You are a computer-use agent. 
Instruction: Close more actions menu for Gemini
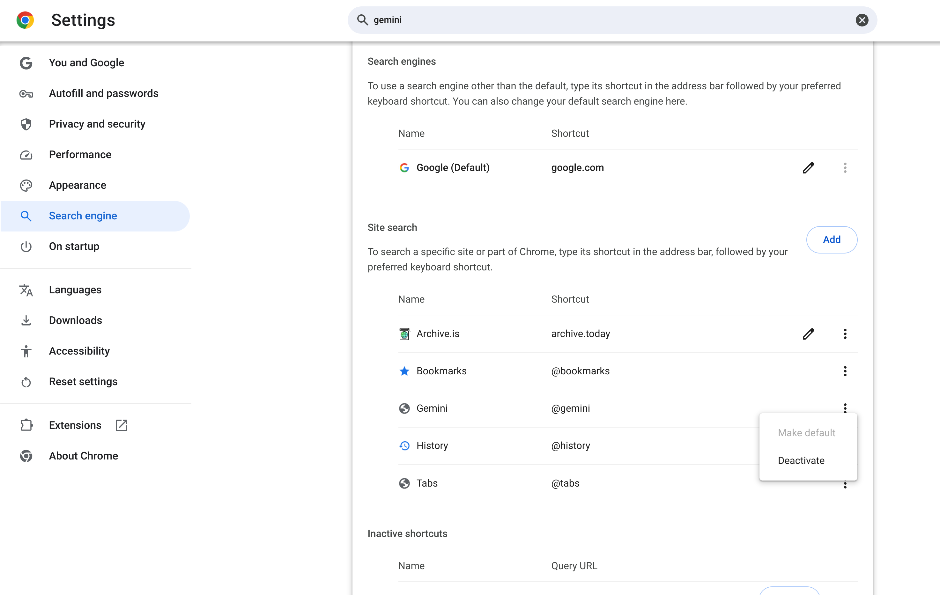pos(845,407)
